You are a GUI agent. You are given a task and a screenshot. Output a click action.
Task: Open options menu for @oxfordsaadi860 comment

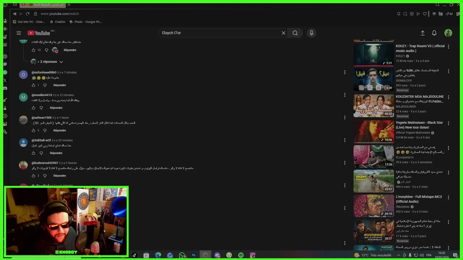coord(345,72)
